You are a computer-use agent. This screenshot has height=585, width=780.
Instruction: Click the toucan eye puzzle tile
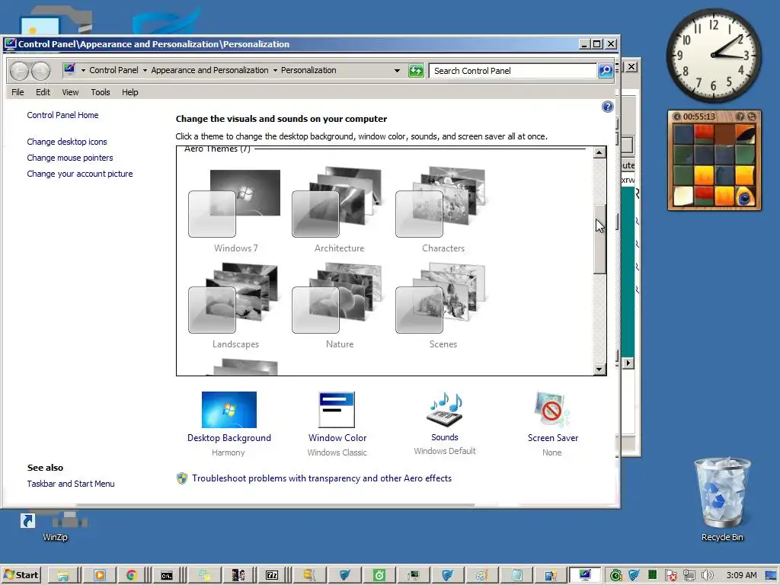click(x=745, y=197)
